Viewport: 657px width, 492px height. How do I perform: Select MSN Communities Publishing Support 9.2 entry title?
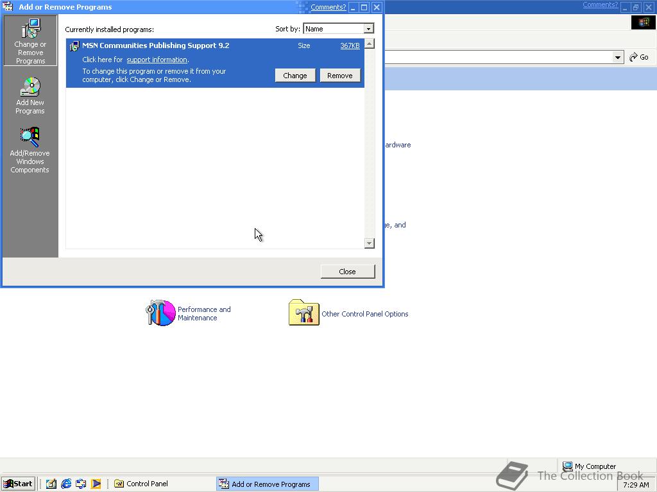click(155, 45)
